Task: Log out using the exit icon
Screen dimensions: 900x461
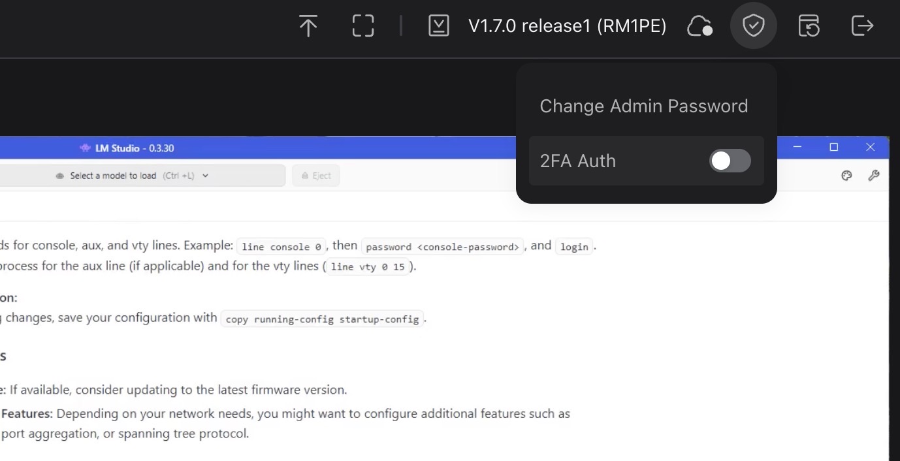Action: coord(863,26)
